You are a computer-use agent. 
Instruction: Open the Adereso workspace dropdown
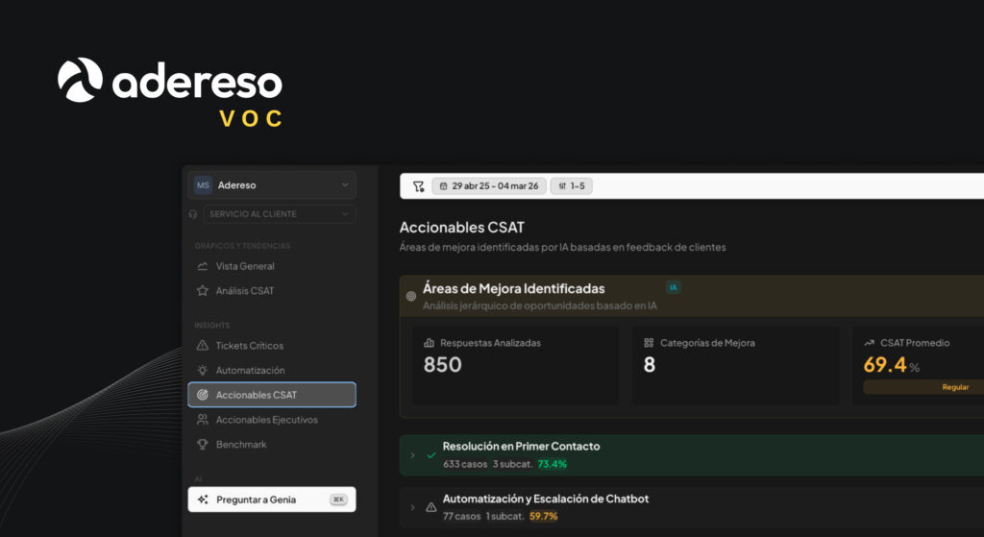pyautogui.click(x=272, y=185)
